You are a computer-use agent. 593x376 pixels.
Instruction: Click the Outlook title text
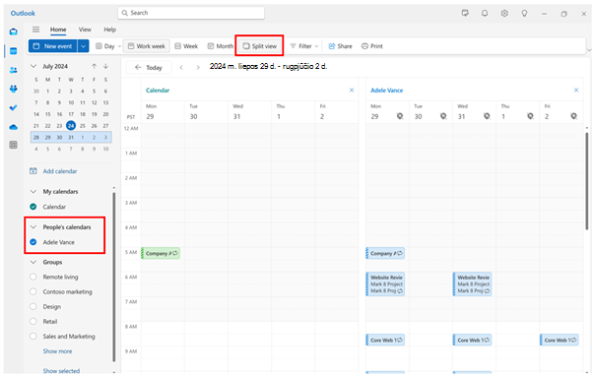23,13
